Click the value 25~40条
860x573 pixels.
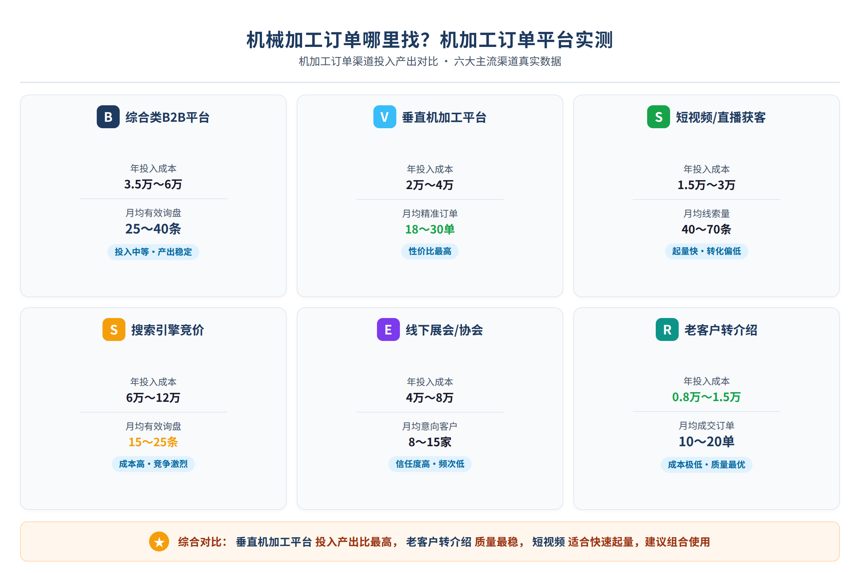153,229
